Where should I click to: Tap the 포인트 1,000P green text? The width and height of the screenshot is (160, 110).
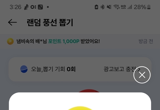(x=64, y=41)
